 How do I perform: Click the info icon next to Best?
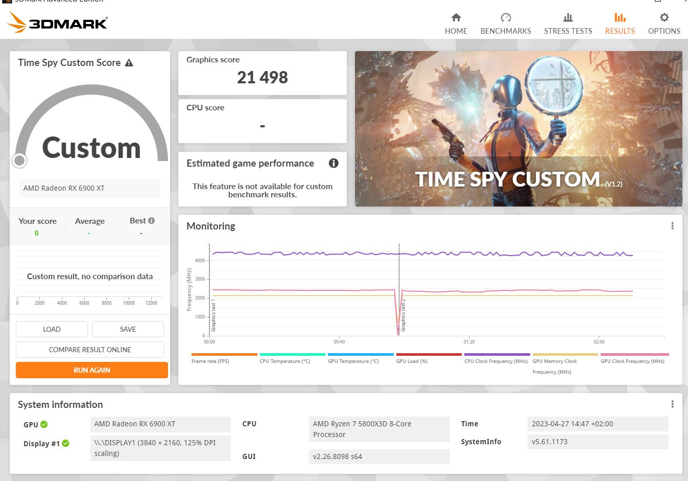point(151,220)
